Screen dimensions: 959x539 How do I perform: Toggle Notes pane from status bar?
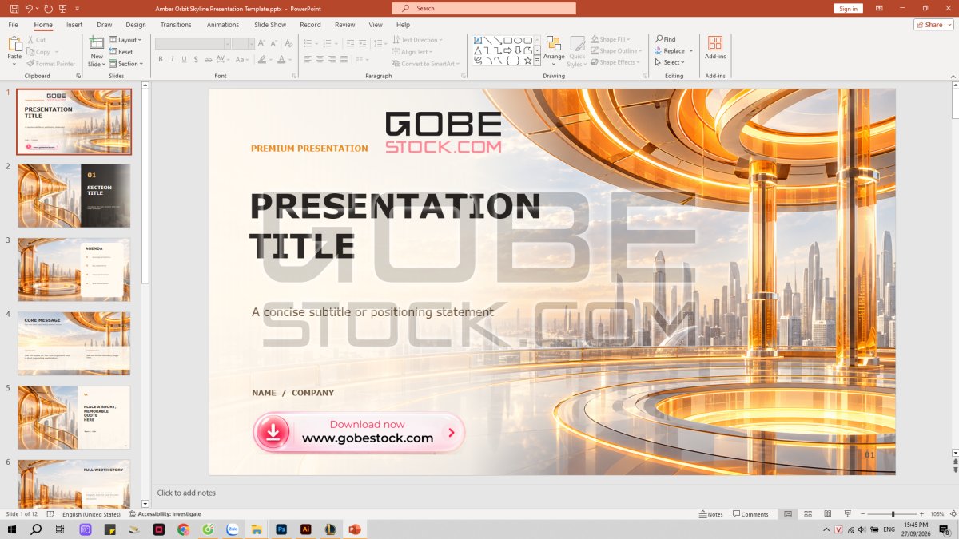click(711, 514)
